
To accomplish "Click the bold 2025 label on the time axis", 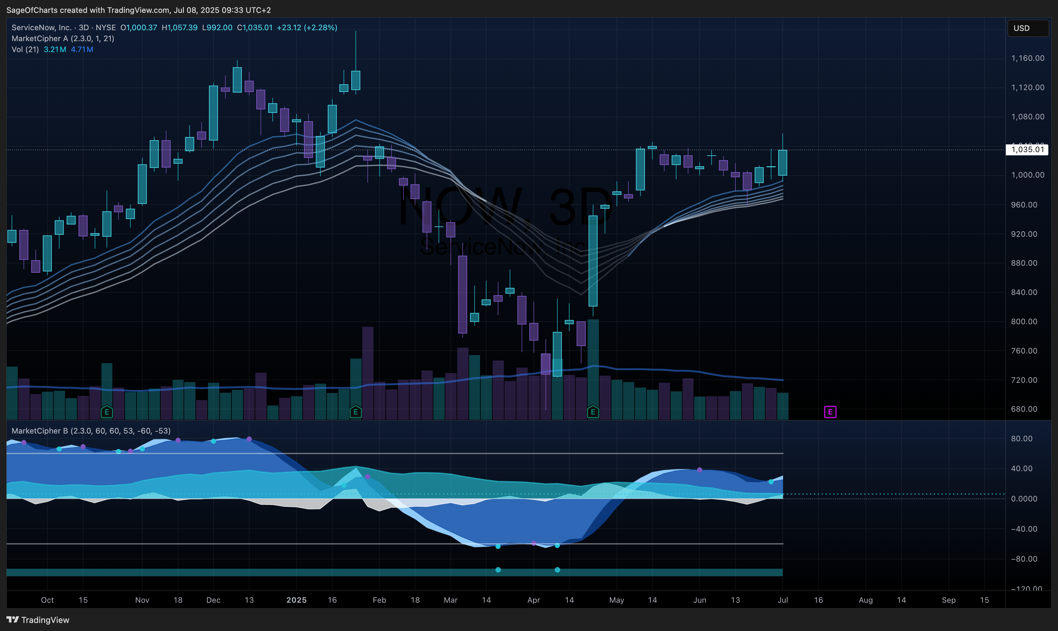I will [x=297, y=600].
